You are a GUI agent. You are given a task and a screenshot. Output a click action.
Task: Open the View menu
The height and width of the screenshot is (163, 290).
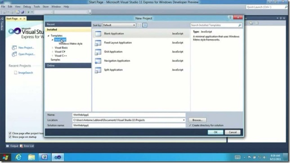[x=18, y=7]
